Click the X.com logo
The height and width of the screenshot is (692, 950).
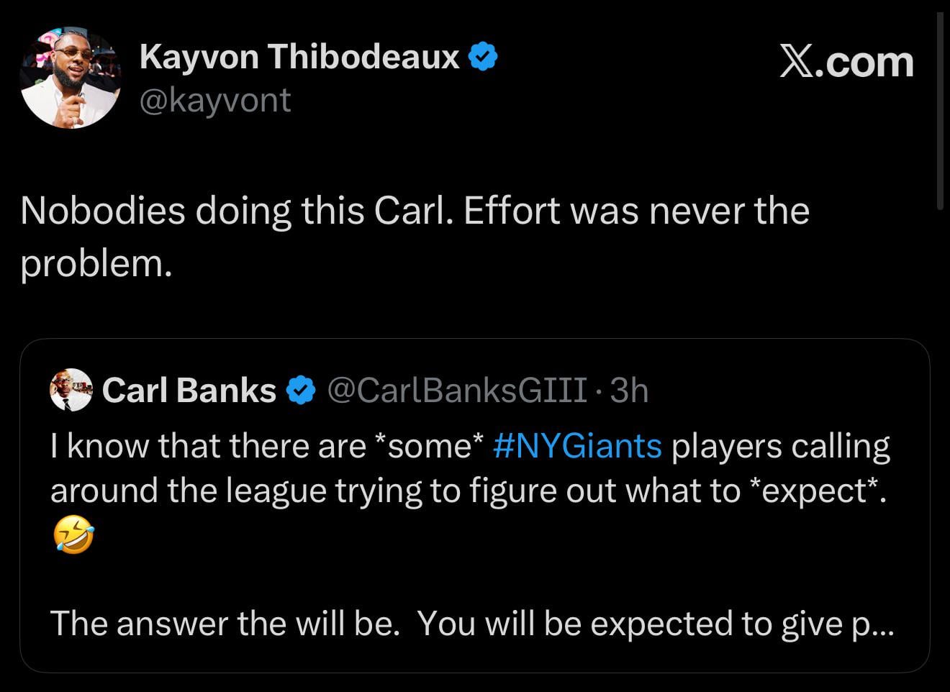coord(846,63)
